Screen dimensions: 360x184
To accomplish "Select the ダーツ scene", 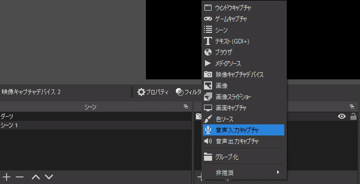I will point(96,116).
